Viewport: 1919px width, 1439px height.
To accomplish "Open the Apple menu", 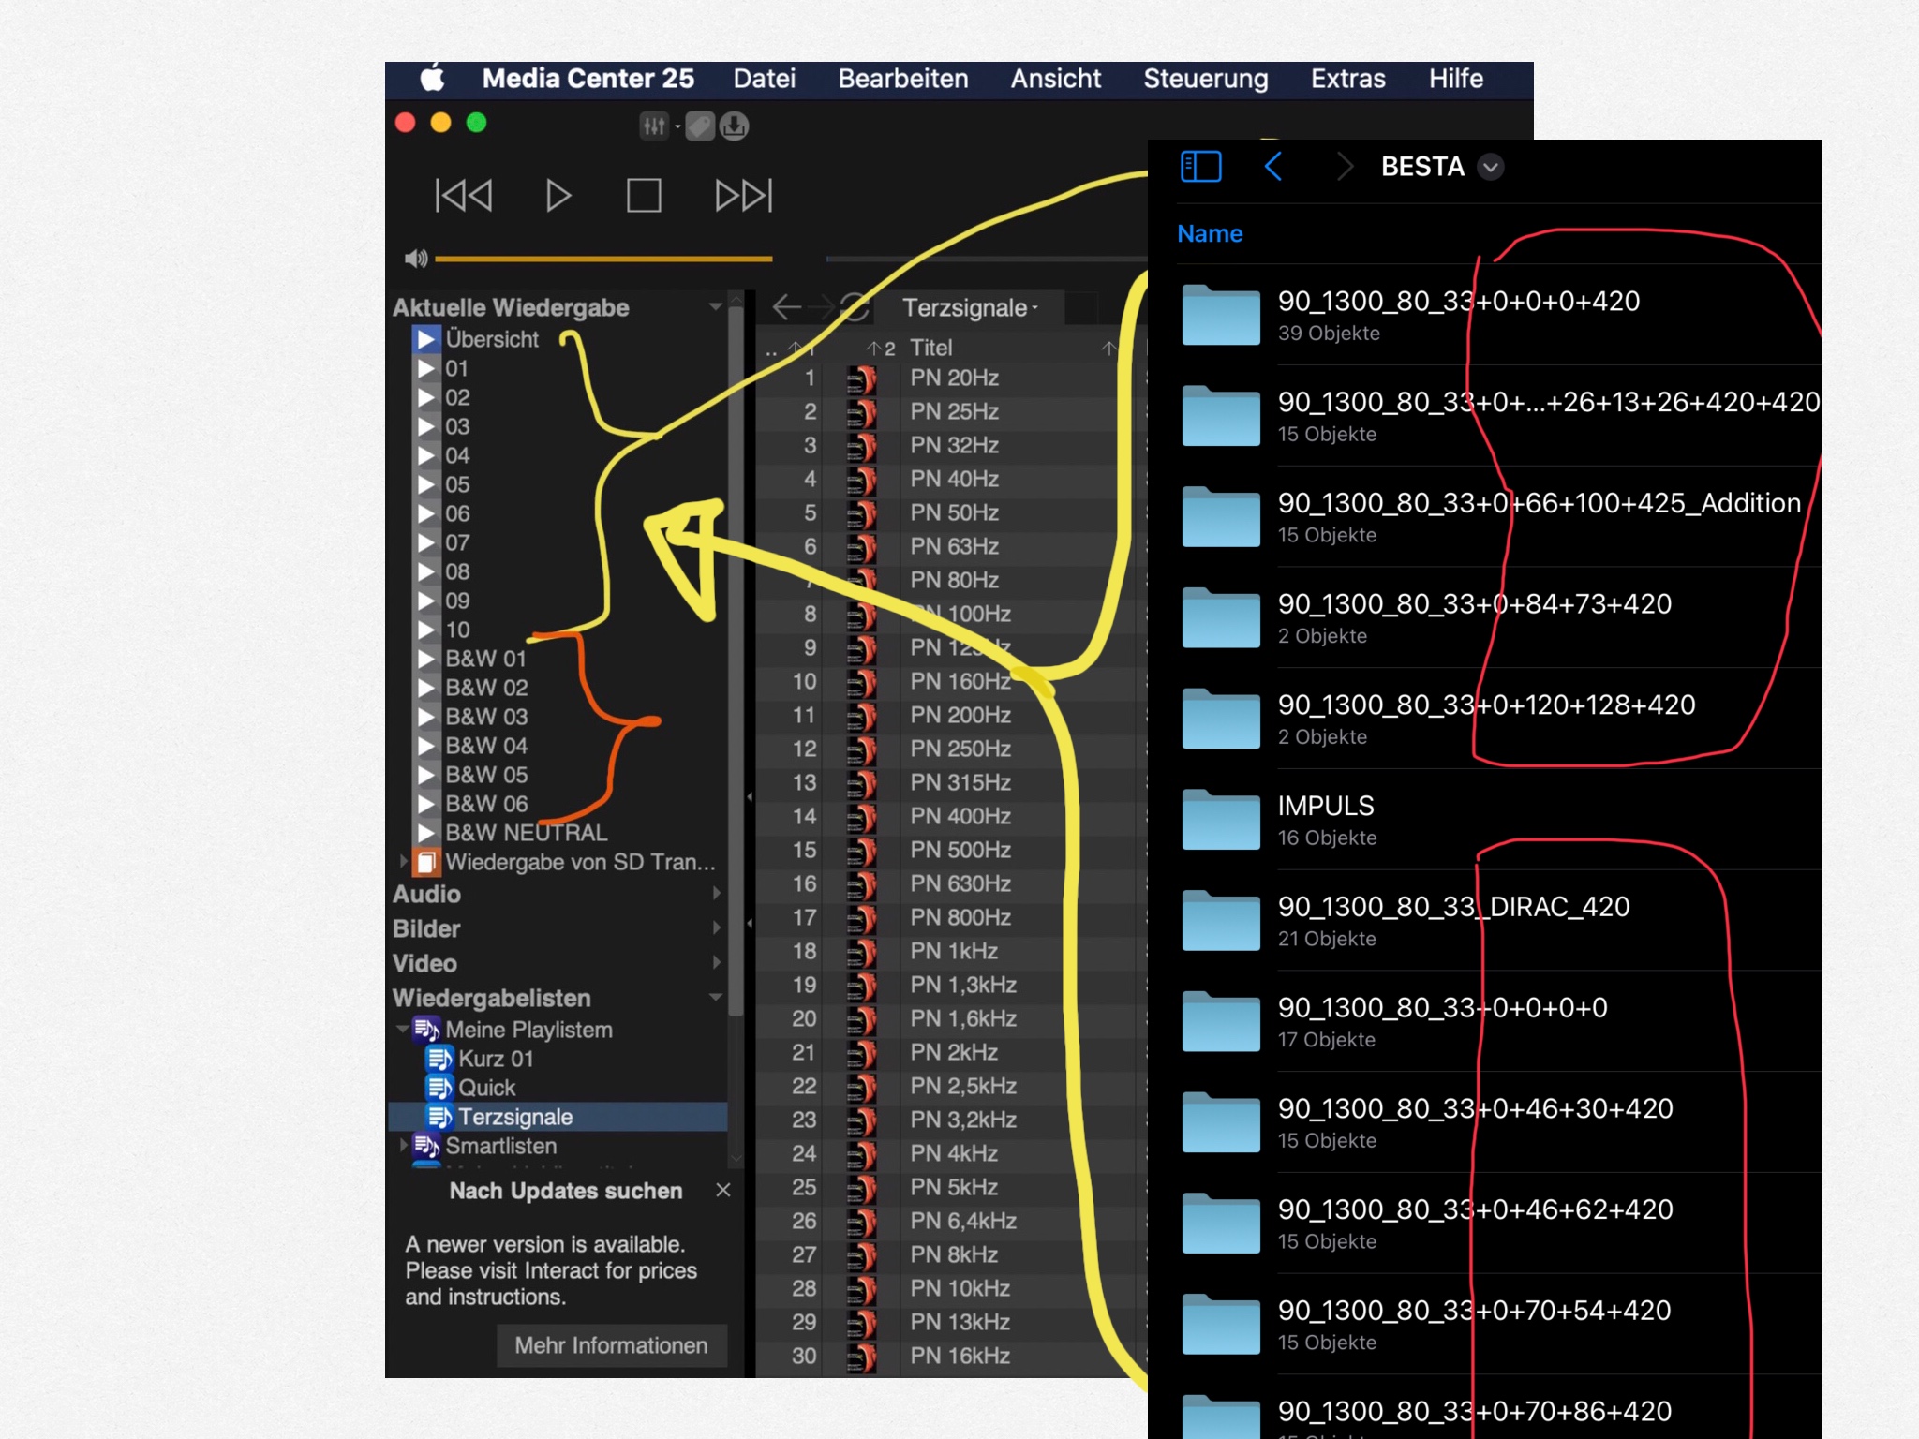I will coord(432,79).
